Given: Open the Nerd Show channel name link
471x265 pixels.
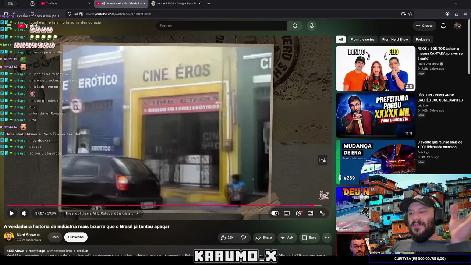Looking at the screenshot, I should (x=26, y=235).
